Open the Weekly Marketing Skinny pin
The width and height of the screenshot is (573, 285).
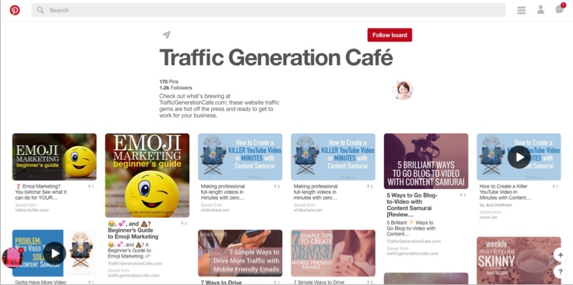tap(519, 260)
